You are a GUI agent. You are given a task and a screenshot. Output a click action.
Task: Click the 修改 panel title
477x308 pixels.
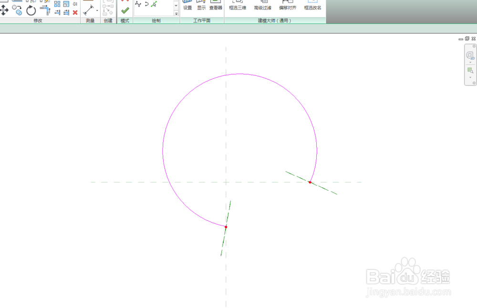tap(38, 21)
